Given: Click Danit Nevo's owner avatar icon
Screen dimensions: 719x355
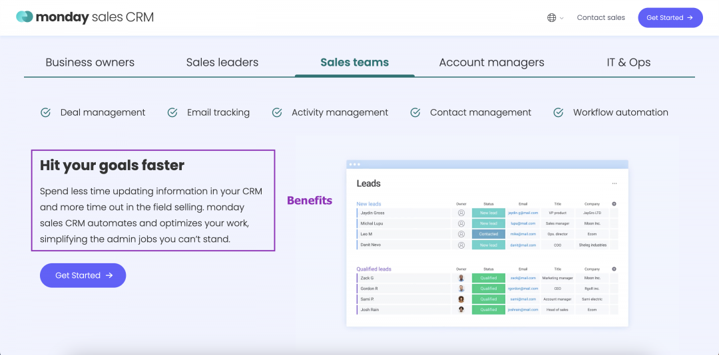Looking at the screenshot, I should 461,245.
